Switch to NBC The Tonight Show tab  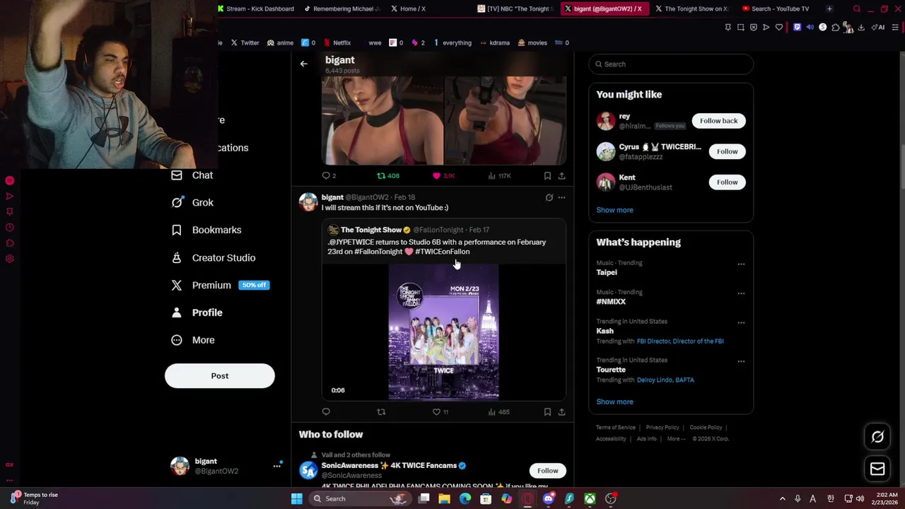point(515,8)
